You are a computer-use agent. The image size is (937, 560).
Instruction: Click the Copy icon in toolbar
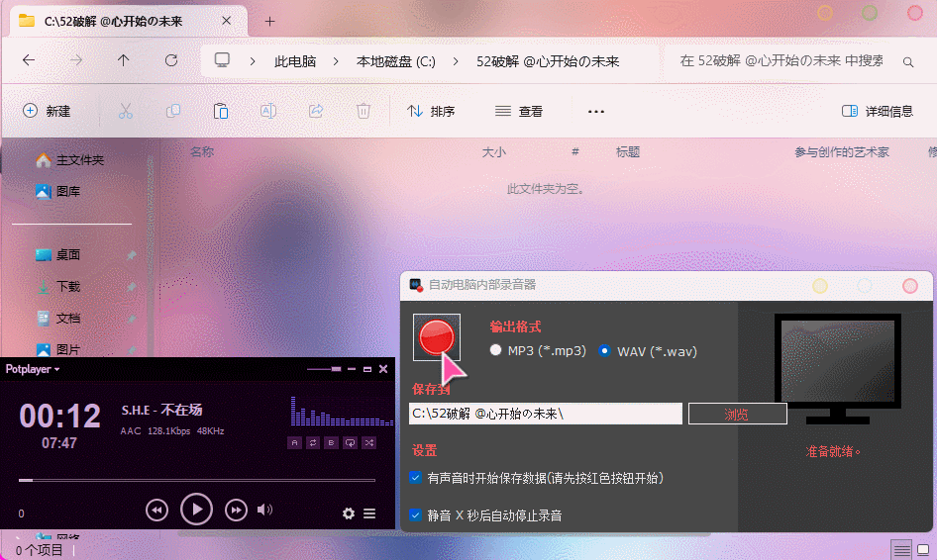tap(173, 111)
